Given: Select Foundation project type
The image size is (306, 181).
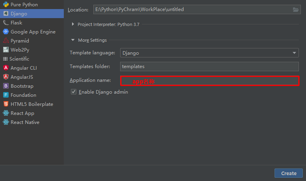Looking at the screenshot, I should pos(32,95).
